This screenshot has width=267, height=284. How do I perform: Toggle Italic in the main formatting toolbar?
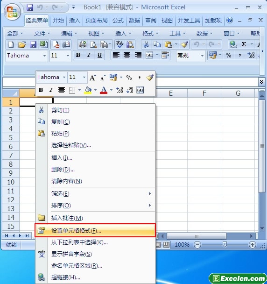89,55
